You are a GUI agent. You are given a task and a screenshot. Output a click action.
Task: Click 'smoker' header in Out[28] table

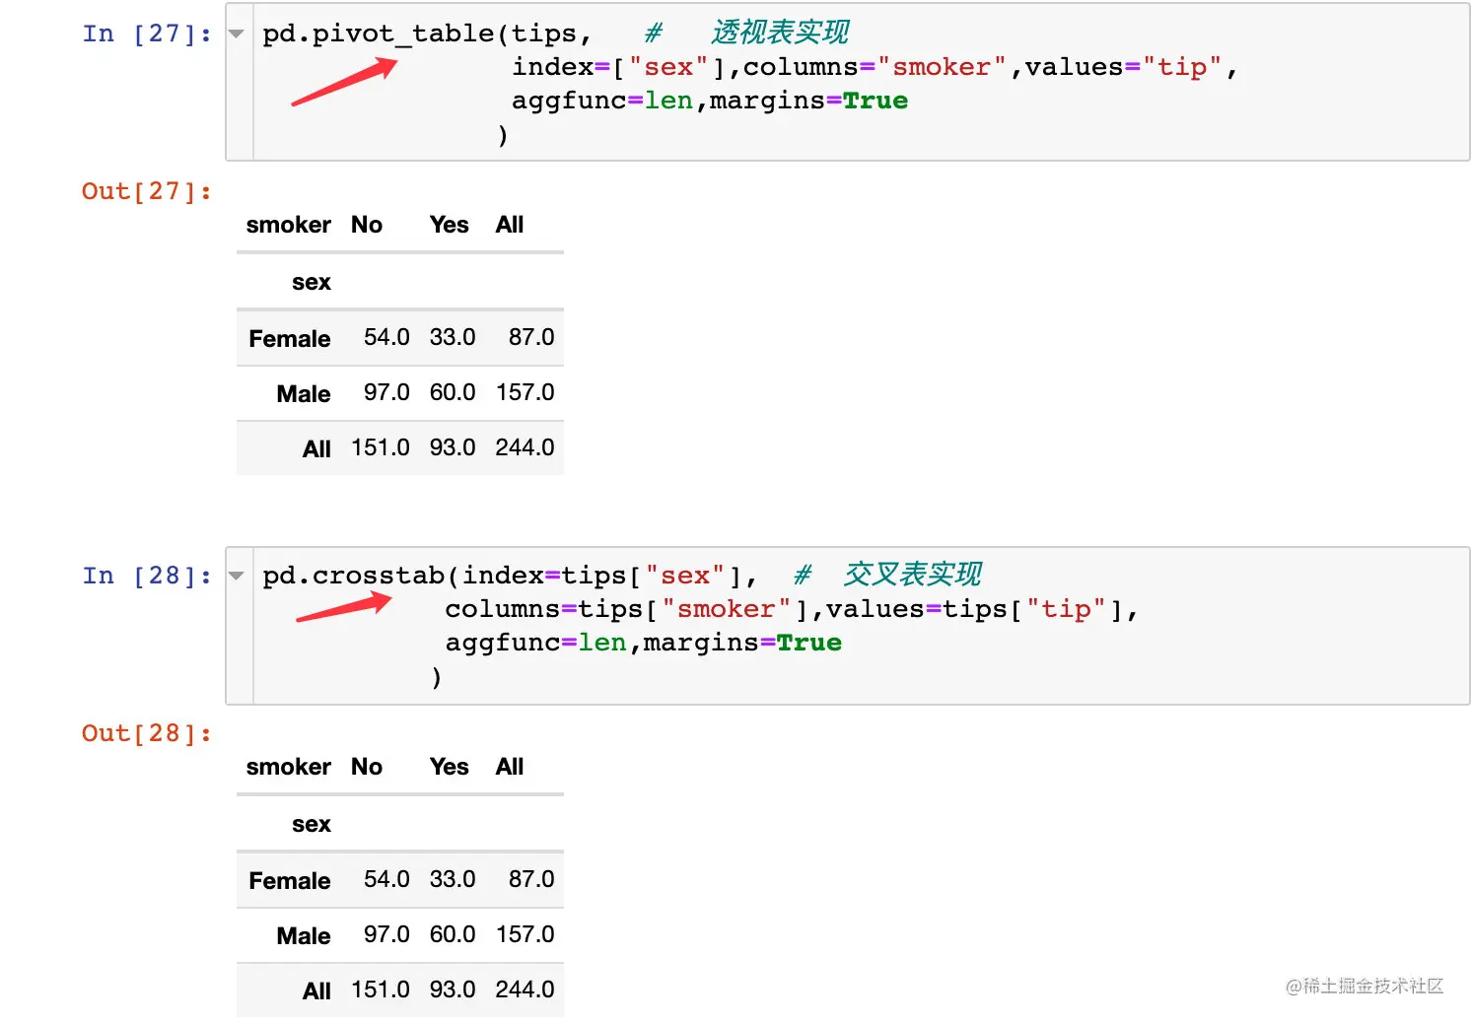[288, 767]
